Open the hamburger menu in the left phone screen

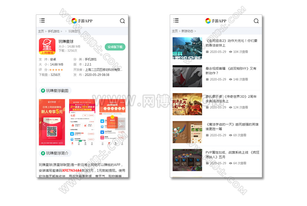coord(42,21)
